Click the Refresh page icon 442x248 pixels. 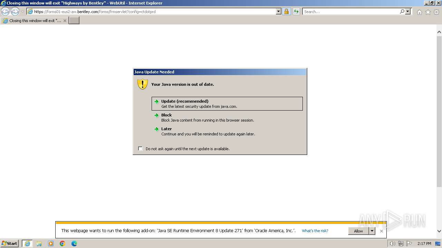click(296, 11)
